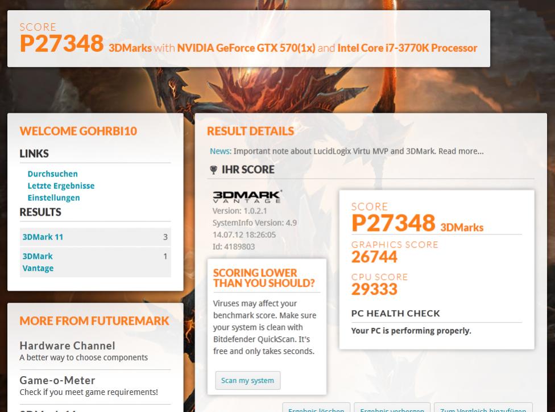
Task: Click the Scan my system button
Action: (x=248, y=381)
